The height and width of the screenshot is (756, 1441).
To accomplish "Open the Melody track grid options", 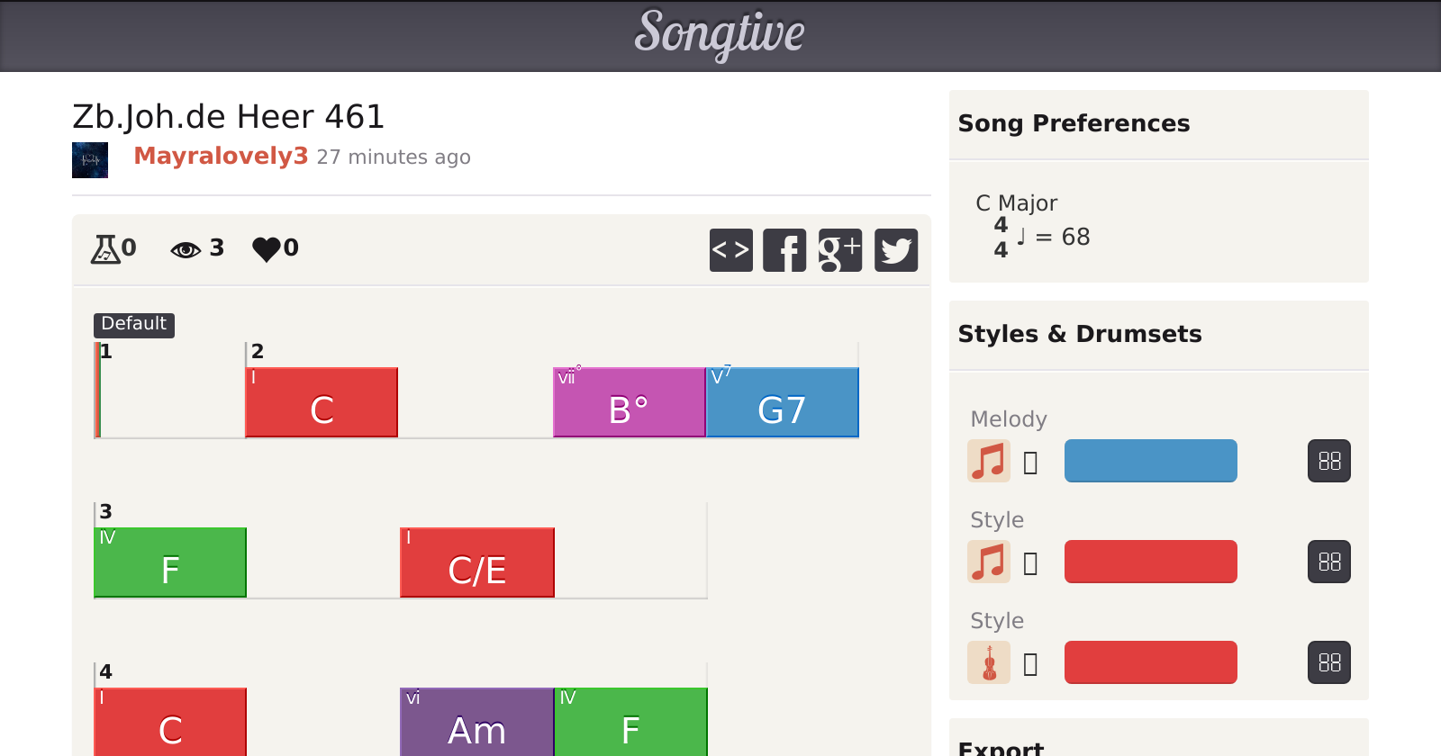I will pyautogui.click(x=1329, y=461).
